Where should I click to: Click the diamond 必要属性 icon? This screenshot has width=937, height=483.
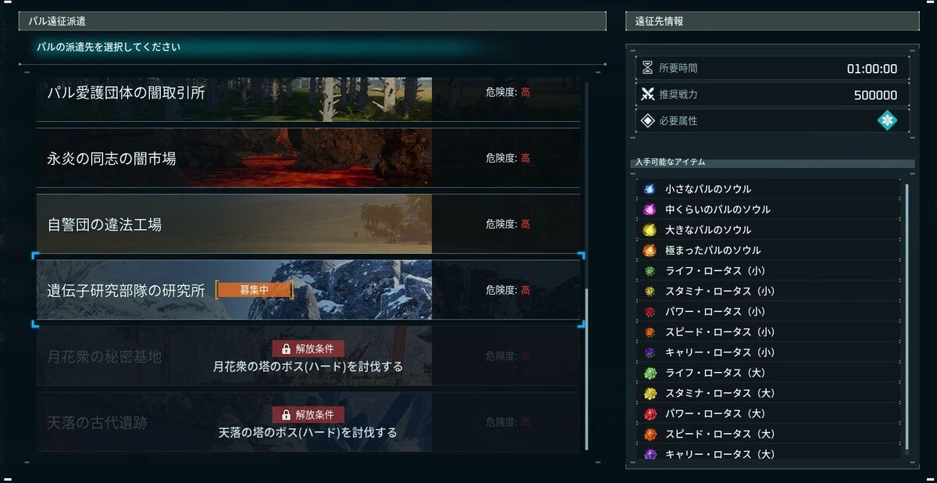[647, 121]
